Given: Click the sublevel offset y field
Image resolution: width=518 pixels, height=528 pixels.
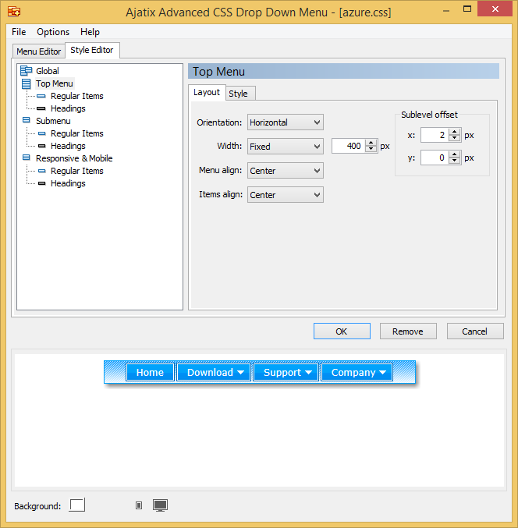Looking at the screenshot, I should [435, 158].
